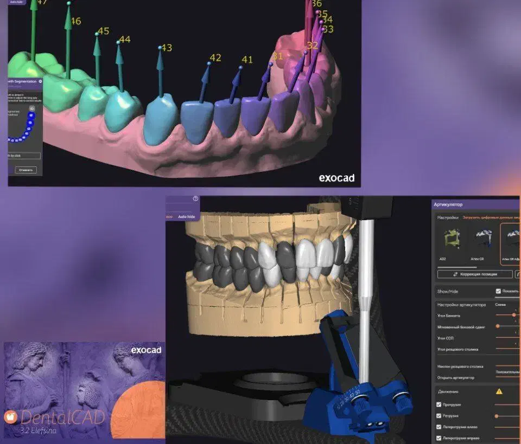Click the yellow warning triangle icon

(499, 391)
